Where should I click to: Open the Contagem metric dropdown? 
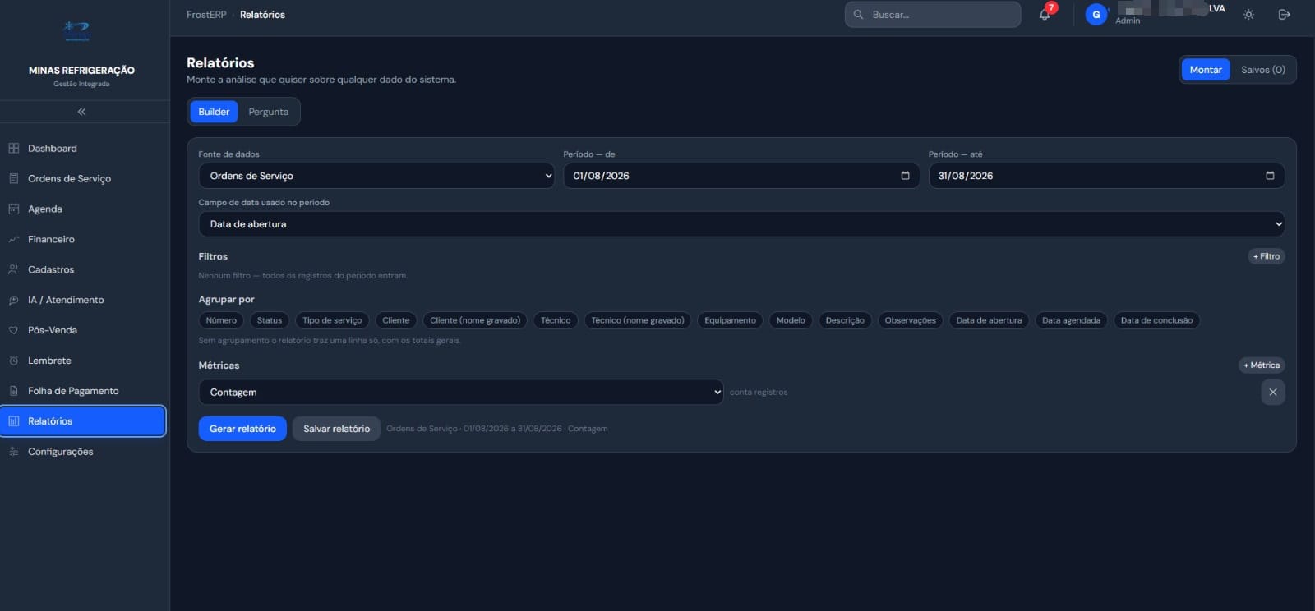461,393
